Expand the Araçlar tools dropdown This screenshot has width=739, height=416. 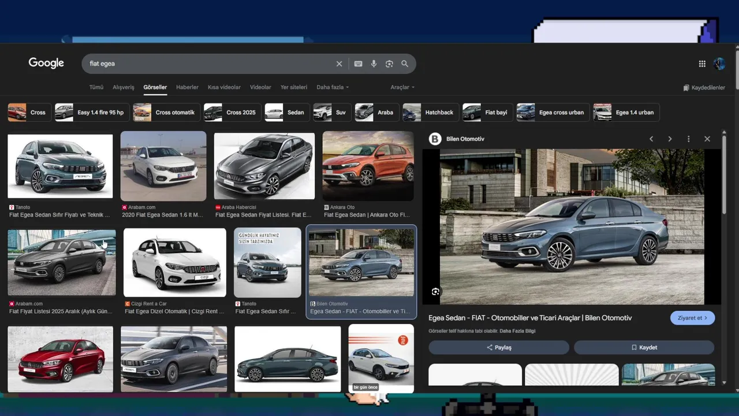[402, 87]
